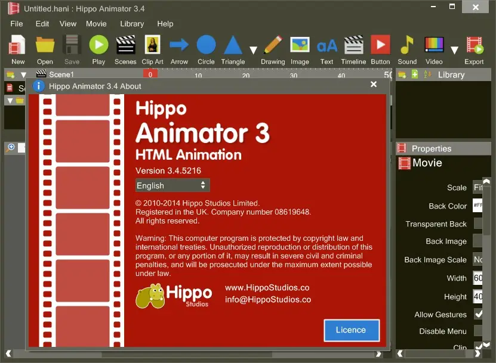Visit the www.HippoStudios.co link
Screen dimensions: 496x363
tap(267, 287)
